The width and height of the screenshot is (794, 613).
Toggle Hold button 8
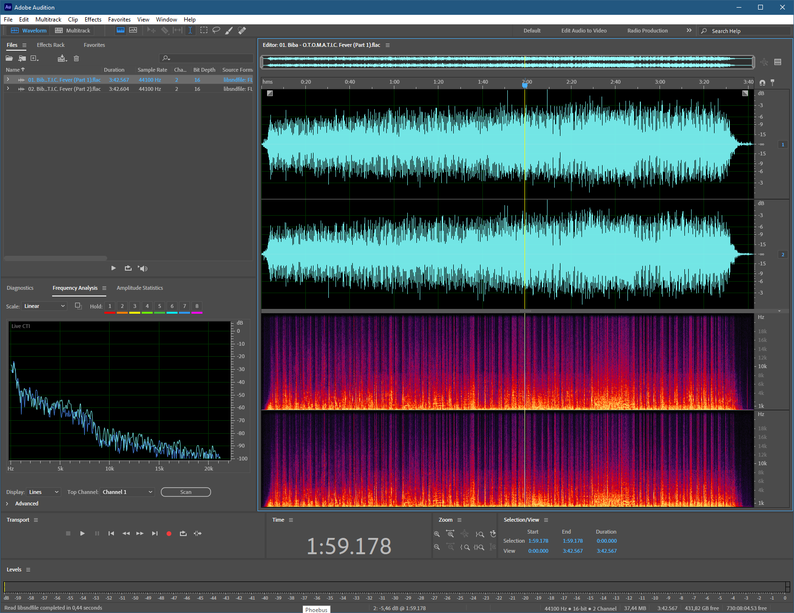pos(197,306)
